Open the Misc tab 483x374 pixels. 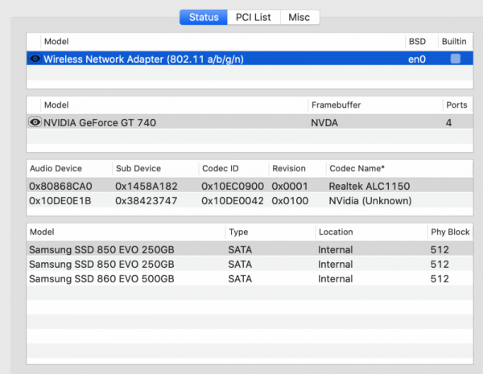coord(299,17)
